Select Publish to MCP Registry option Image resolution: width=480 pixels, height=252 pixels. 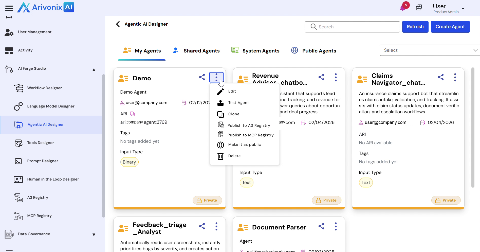pos(250,135)
